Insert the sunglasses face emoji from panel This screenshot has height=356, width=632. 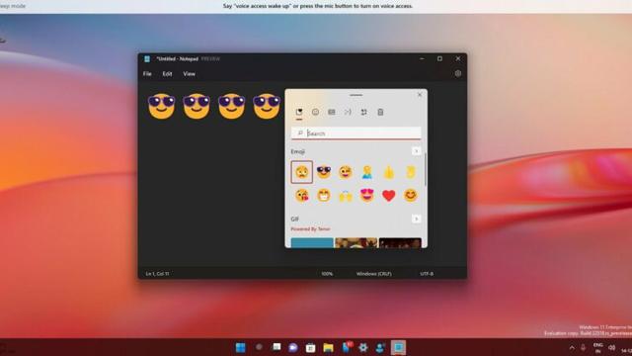click(324, 172)
